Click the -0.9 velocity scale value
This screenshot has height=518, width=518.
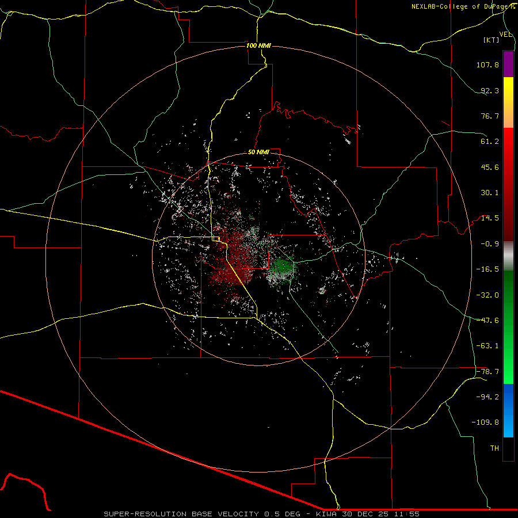click(490, 244)
